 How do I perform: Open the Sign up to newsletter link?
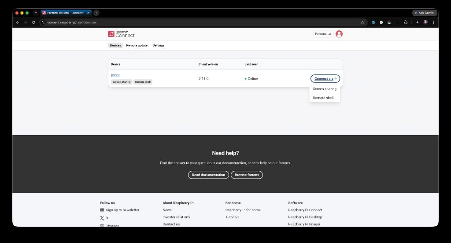122,210
